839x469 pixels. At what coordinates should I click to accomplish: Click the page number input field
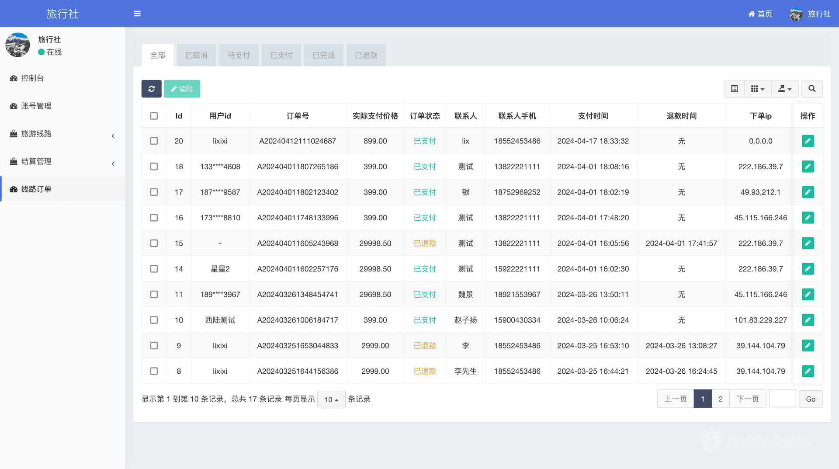click(x=782, y=399)
